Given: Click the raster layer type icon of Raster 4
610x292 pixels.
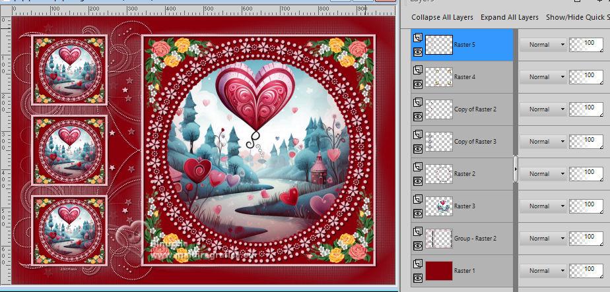Looking at the screenshot, I should point(418,70).
